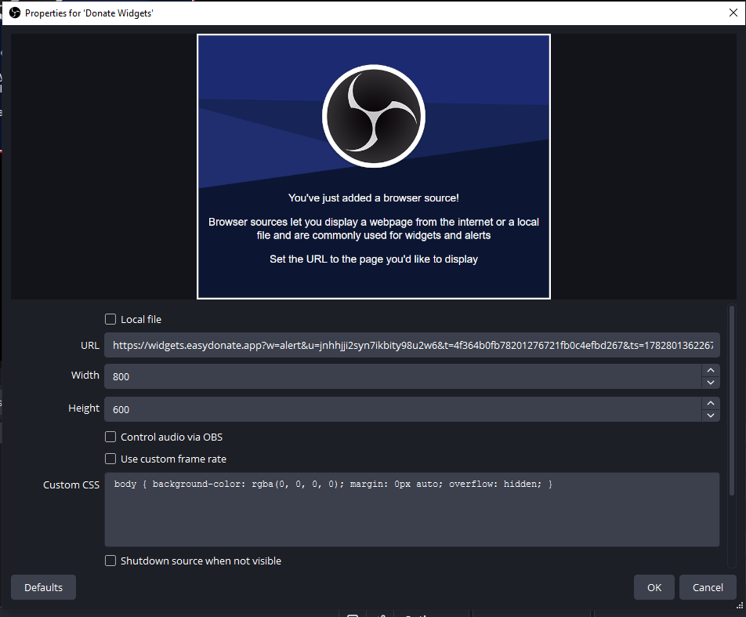Viewport: 746px width, 617px height.
Task: Focus the Height value field
Action: 403,409
